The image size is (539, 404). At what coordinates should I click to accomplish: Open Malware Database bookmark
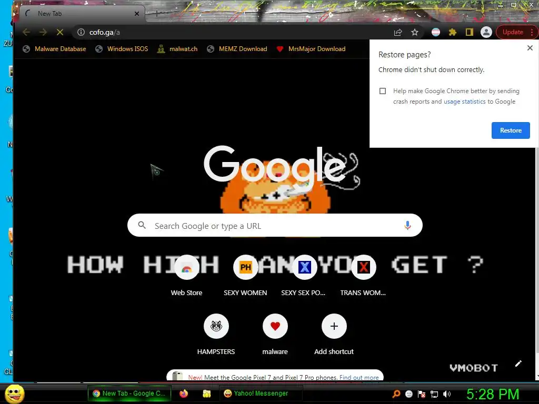pos(54,49)
